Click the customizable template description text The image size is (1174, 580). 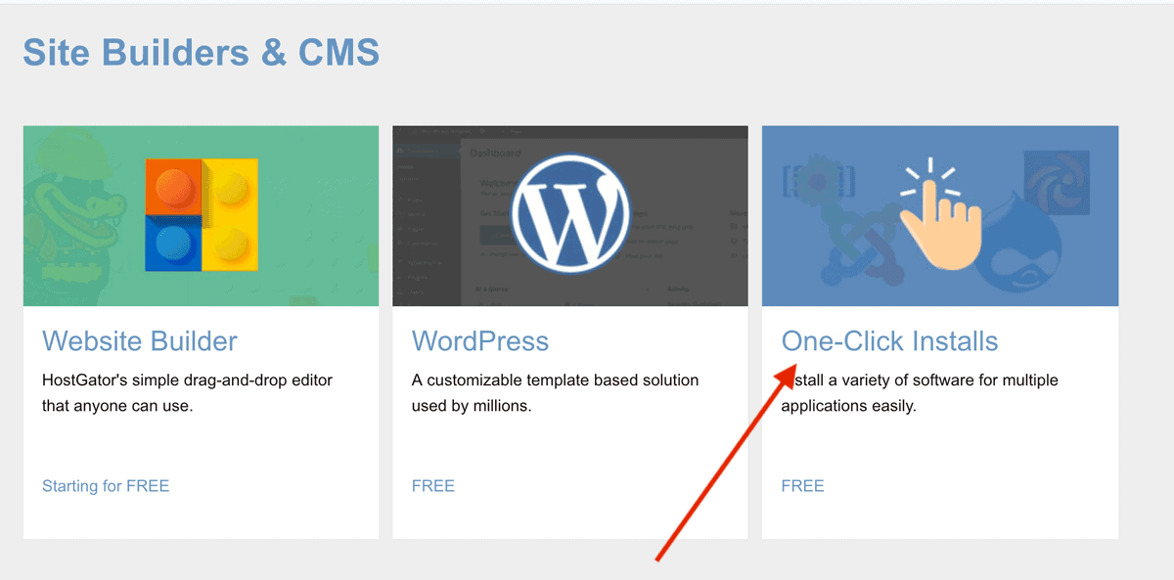[x=555, y=392]
